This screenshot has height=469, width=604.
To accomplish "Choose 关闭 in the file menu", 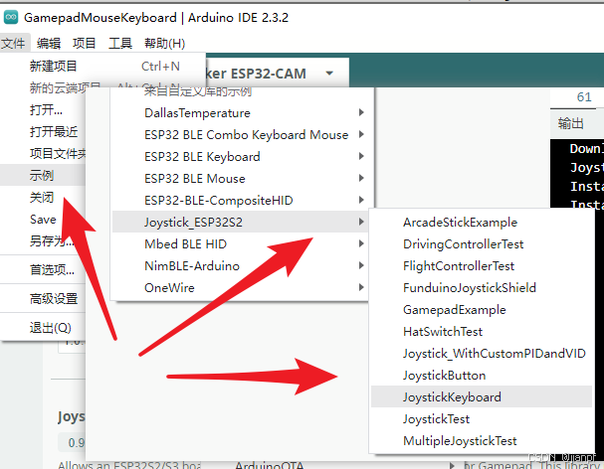I will (43, 198).
